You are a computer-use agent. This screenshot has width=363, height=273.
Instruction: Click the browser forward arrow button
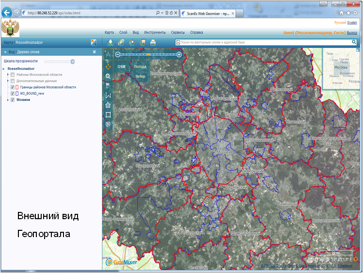(16, 13)
